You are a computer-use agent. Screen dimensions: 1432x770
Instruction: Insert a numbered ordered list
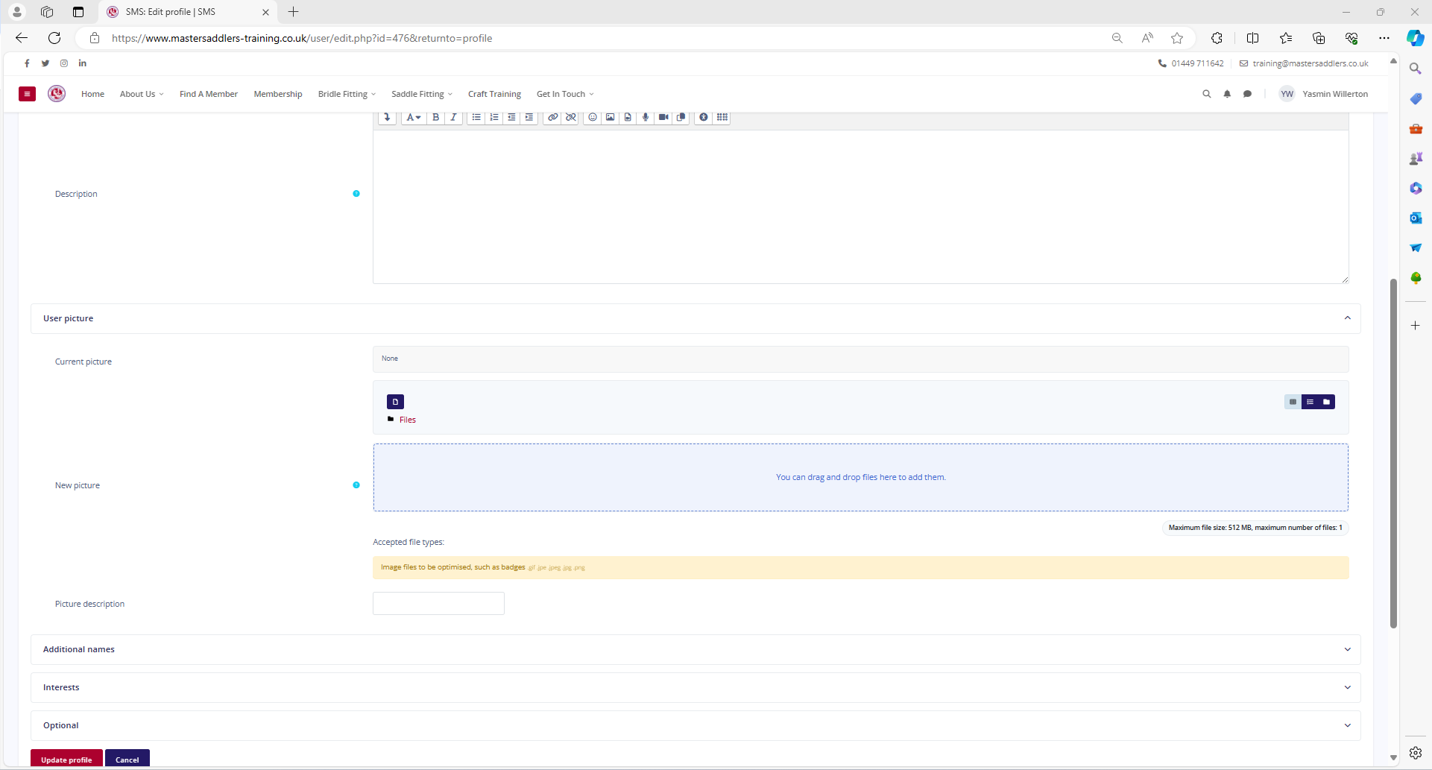click(x=494, y=117)
